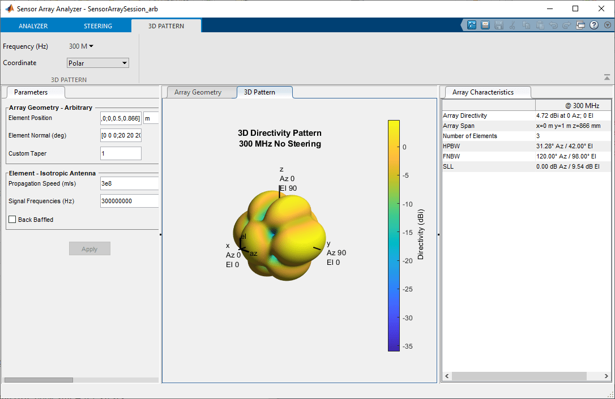Select the Parameters panel tab
The width and height of the screenshot is (615, 399).
pos(36,92)
